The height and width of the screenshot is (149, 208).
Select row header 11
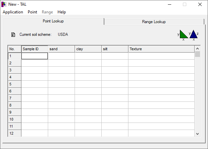point(15,127)
